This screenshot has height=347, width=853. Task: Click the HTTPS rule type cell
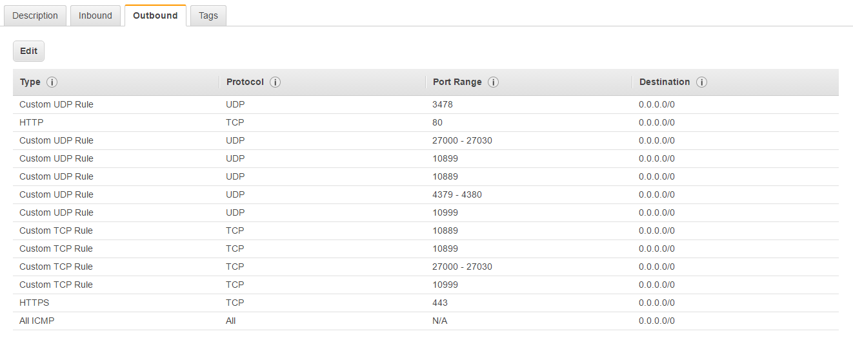34,303
